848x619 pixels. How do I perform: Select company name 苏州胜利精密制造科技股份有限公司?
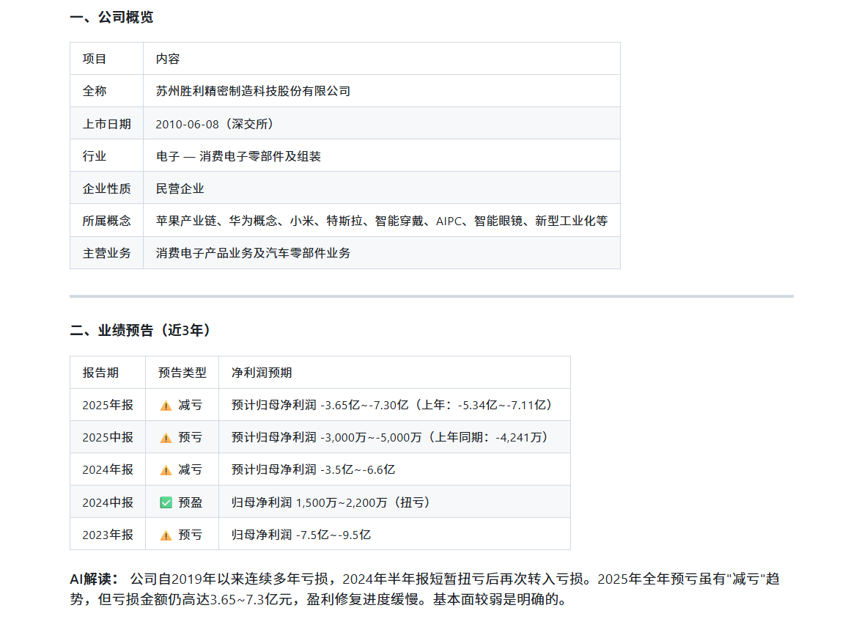pyautogui.click(x=253, y=91)
